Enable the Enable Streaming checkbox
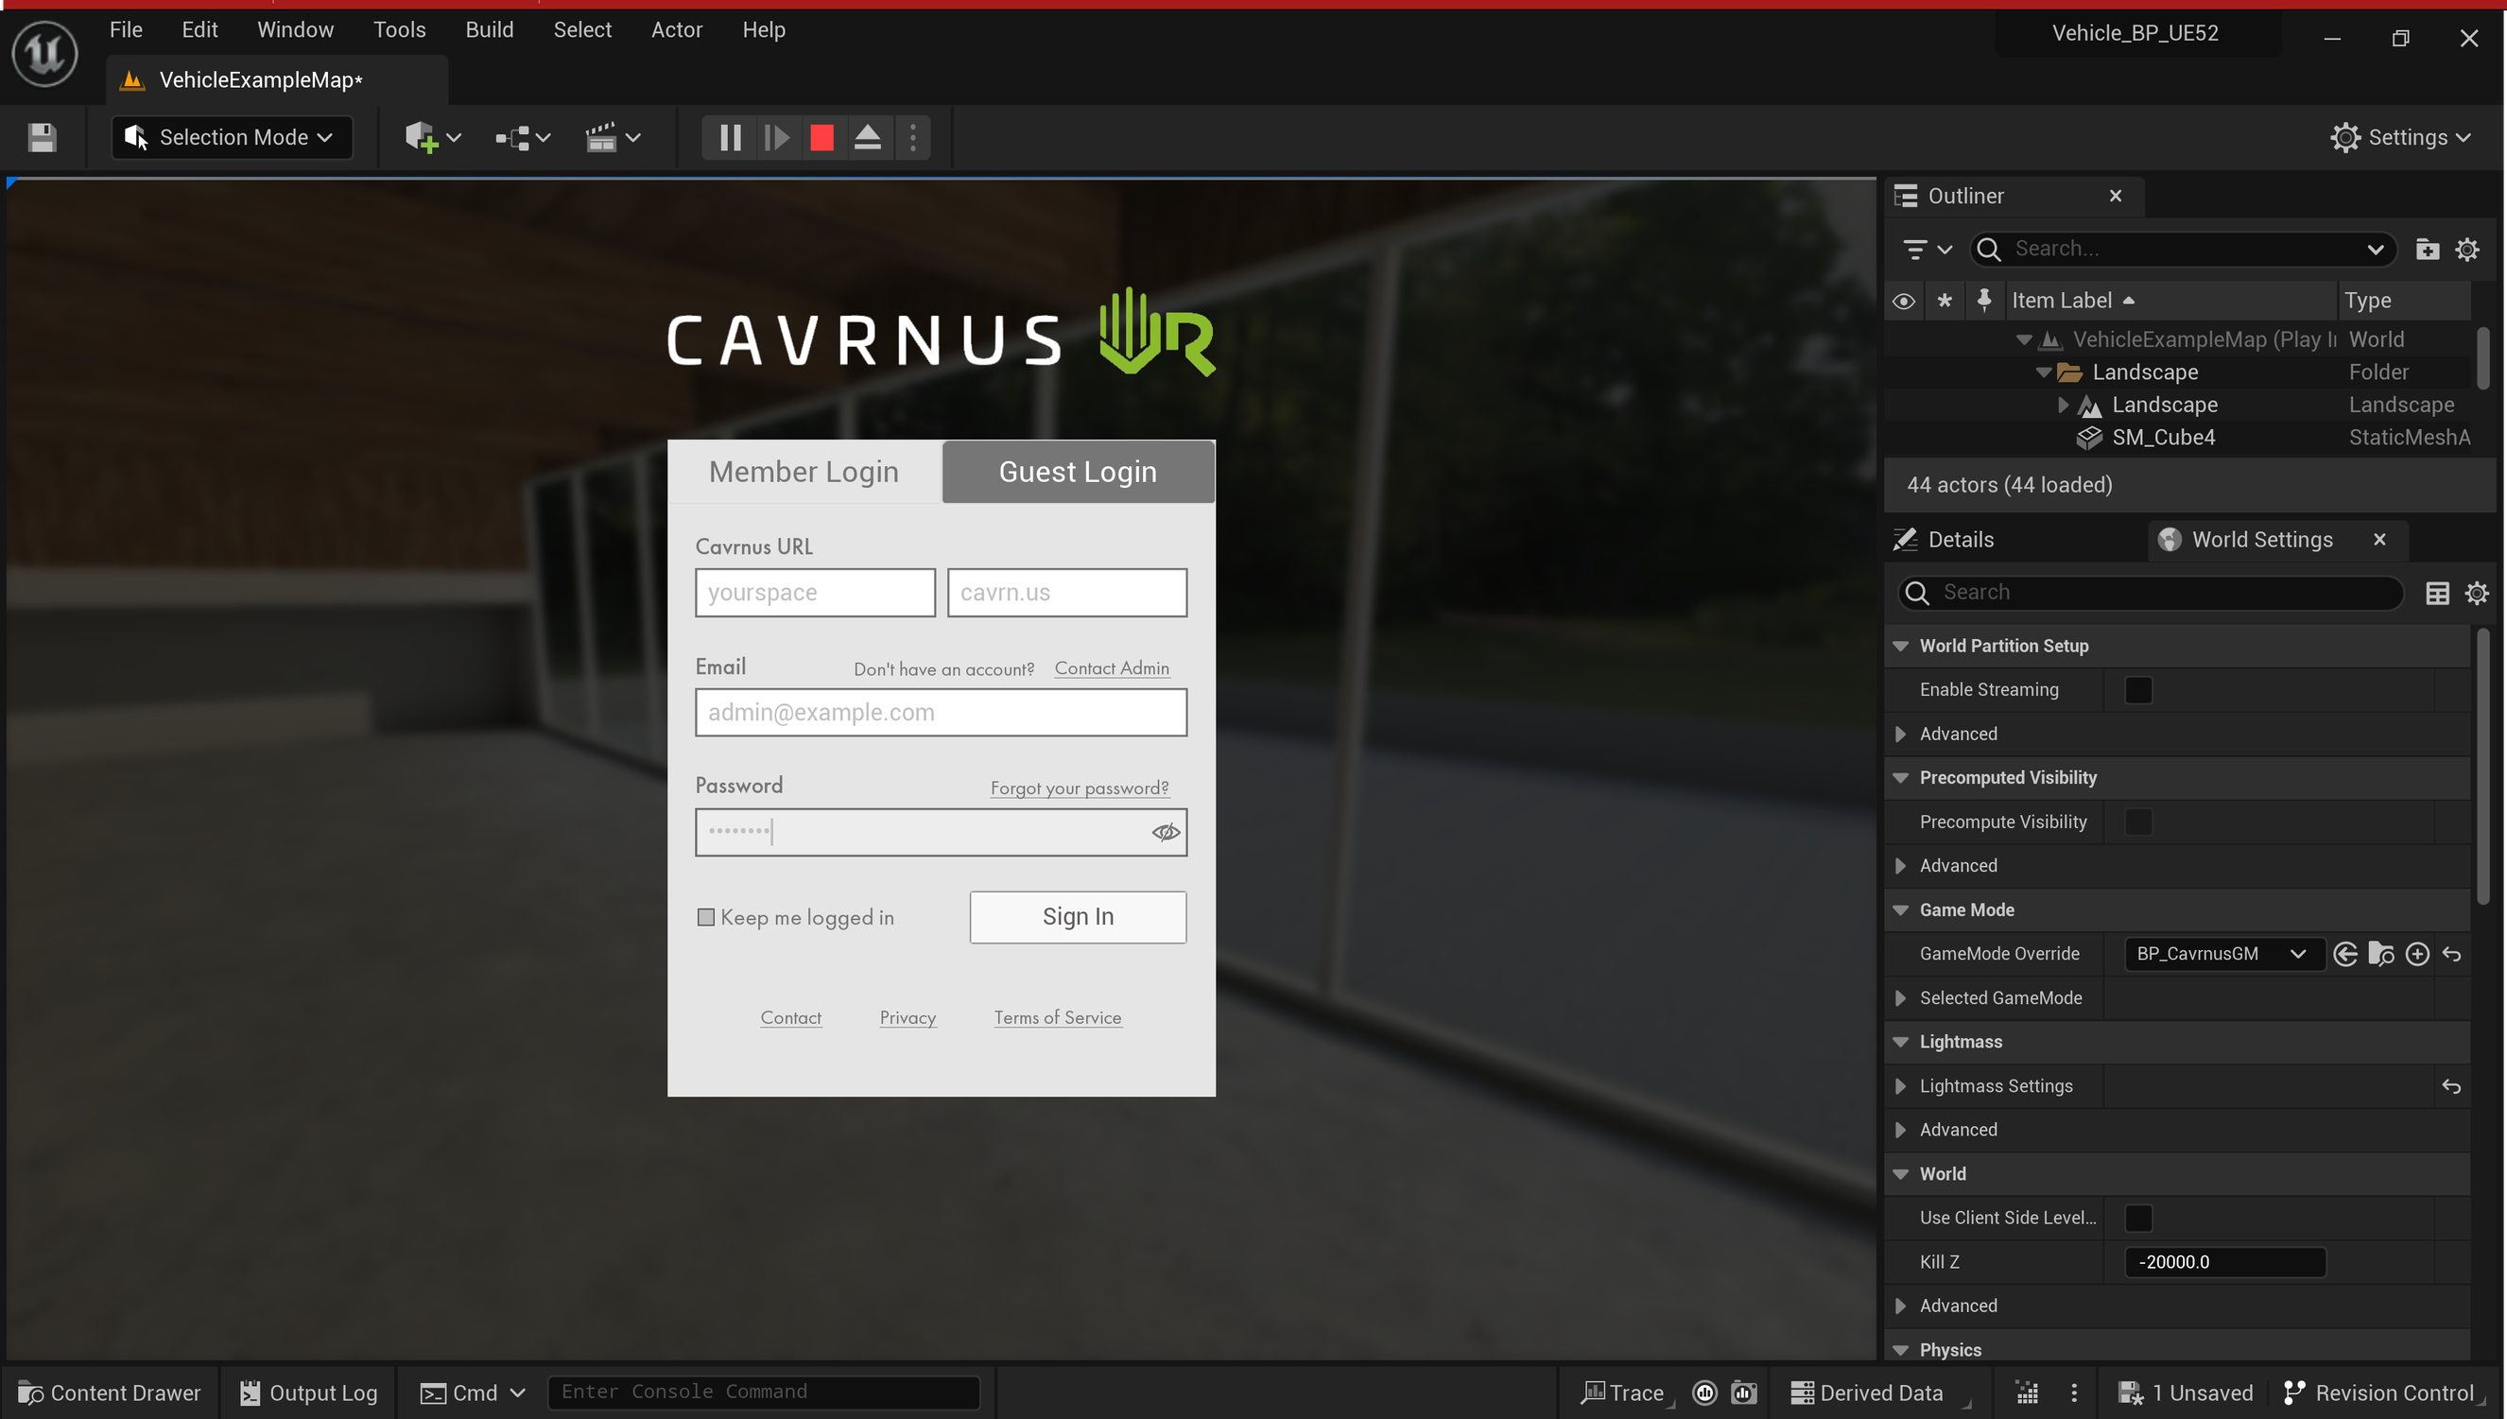The width and height of the screenshot is (2507, 1419). point(2138,690)
